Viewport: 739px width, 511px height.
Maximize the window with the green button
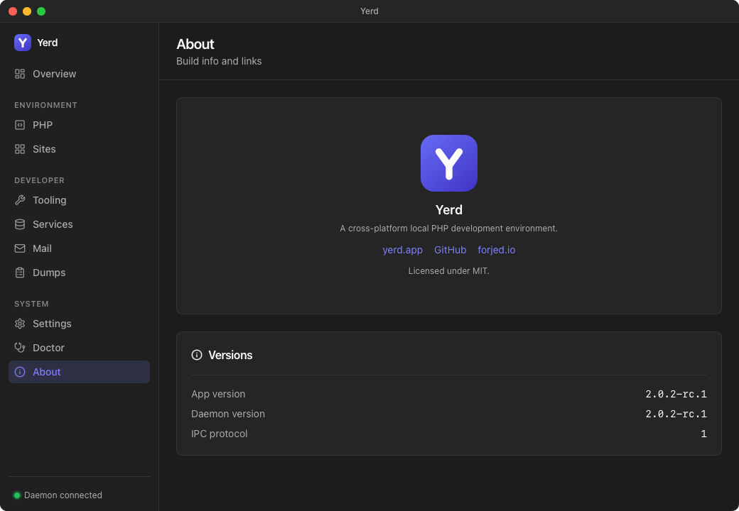tap(41, 11)
